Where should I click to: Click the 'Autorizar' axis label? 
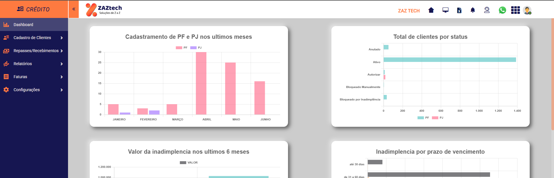(x=374, y=75)
